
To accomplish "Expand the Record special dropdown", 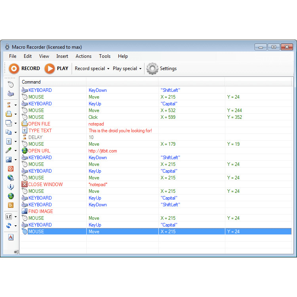I will coord(92,69).
